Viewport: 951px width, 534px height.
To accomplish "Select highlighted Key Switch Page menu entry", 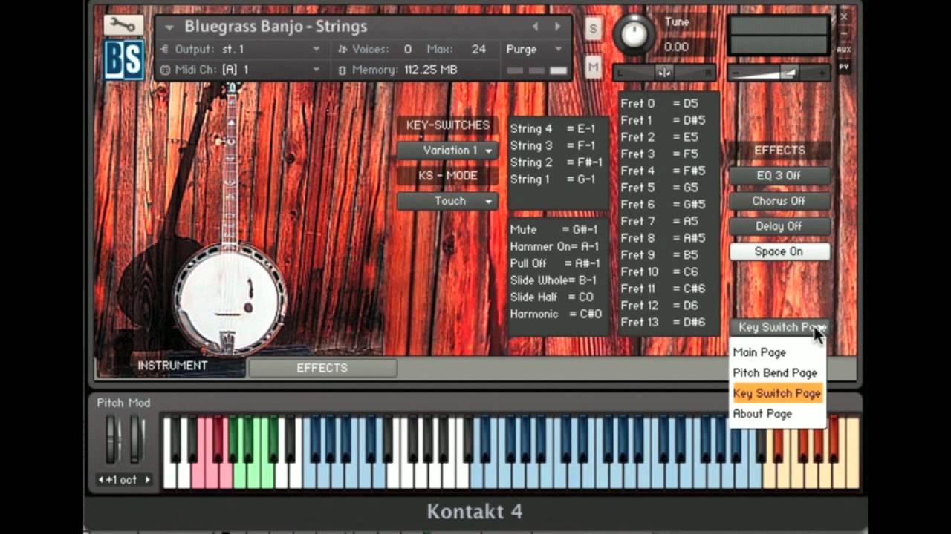I will [x=777, y=393].
